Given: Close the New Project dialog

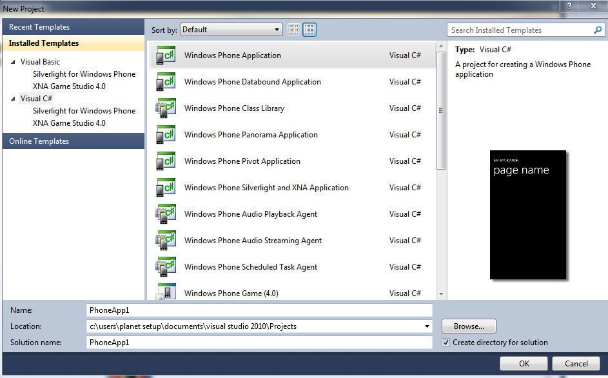Looking at the screenshot, I should [593, 6].
